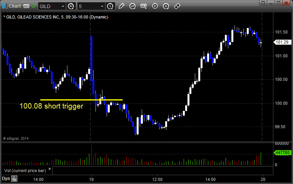Click the 101.00 price axis label

click(281, 56)
